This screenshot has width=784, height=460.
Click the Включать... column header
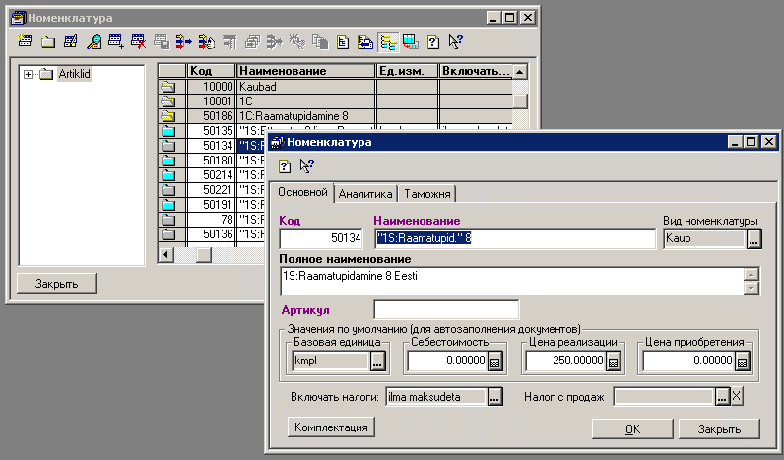476,71
